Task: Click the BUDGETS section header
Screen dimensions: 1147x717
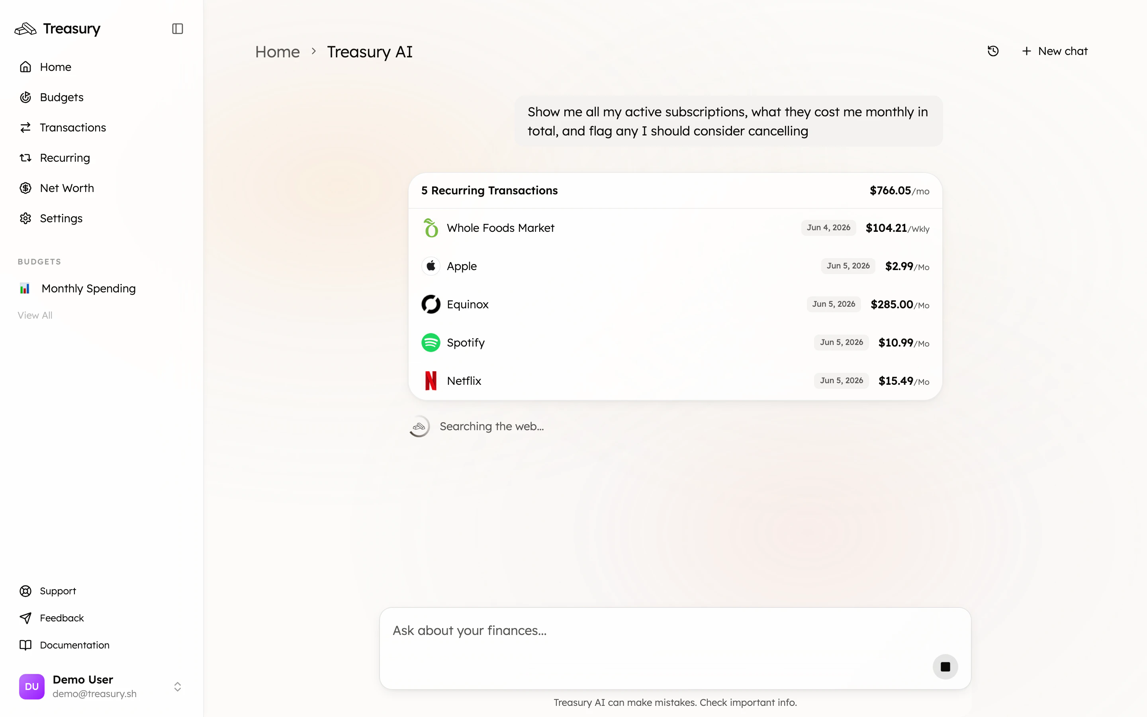Action: click(39, 262)
